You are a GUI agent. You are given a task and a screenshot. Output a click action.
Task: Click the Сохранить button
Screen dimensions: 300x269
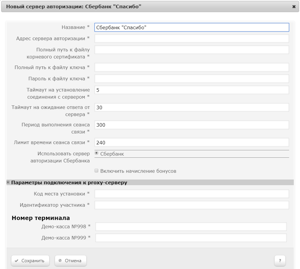[30, 261]
